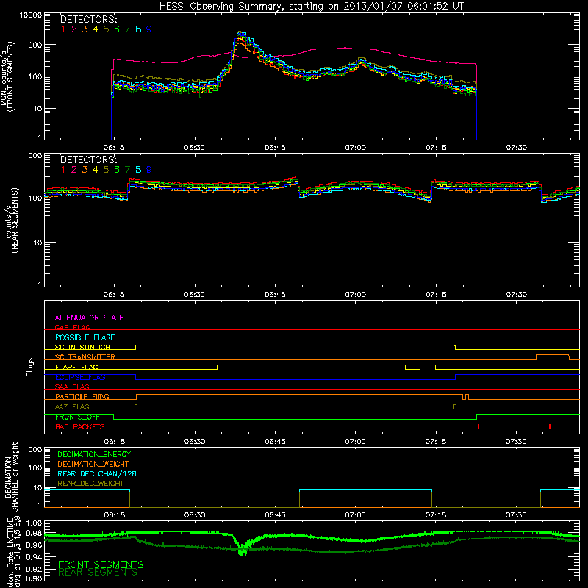Click the POSSIBLE_FLARE flag label
The width and height of the screenshot is (588, 588).
[85, 337]
